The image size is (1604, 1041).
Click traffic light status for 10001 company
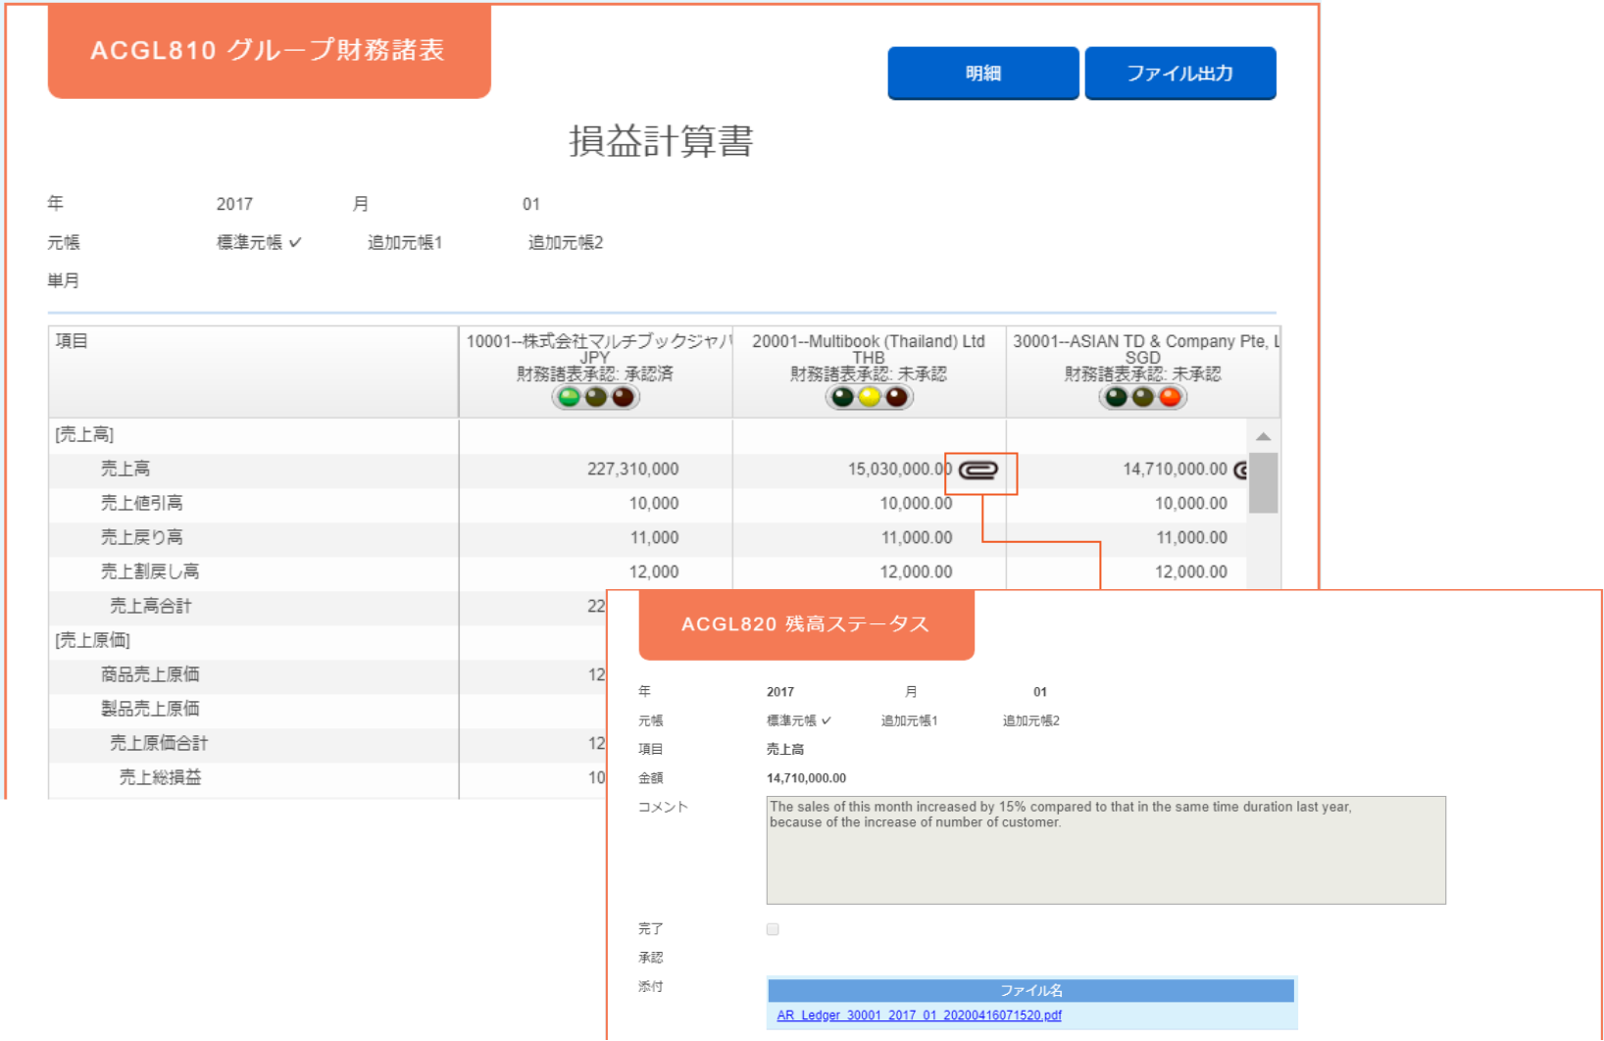[595, 397]
